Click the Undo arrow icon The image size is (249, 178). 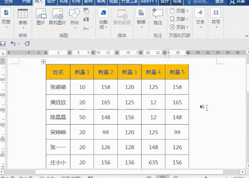click(13, 43)
